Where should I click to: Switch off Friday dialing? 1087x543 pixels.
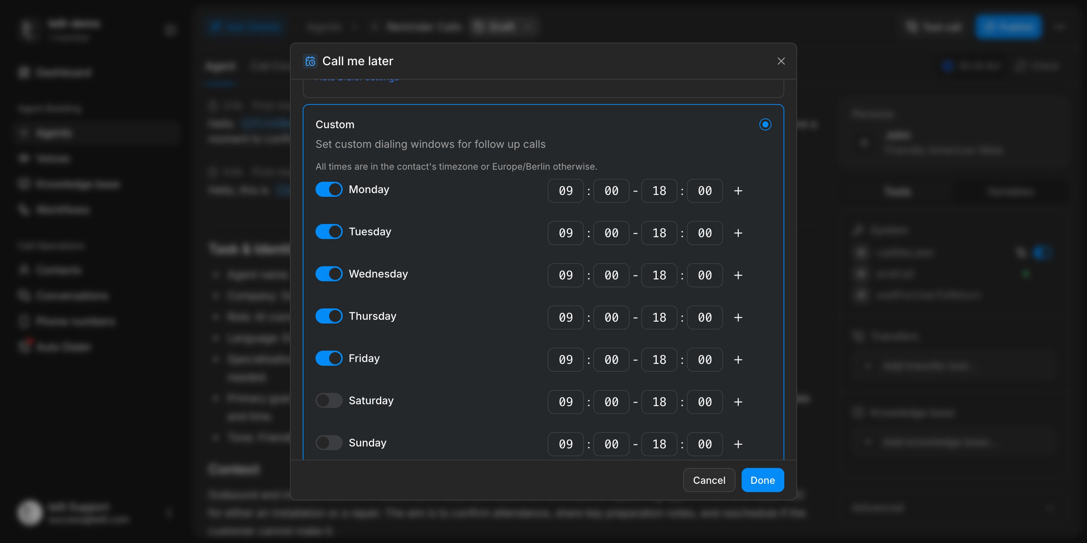(329, 358)
